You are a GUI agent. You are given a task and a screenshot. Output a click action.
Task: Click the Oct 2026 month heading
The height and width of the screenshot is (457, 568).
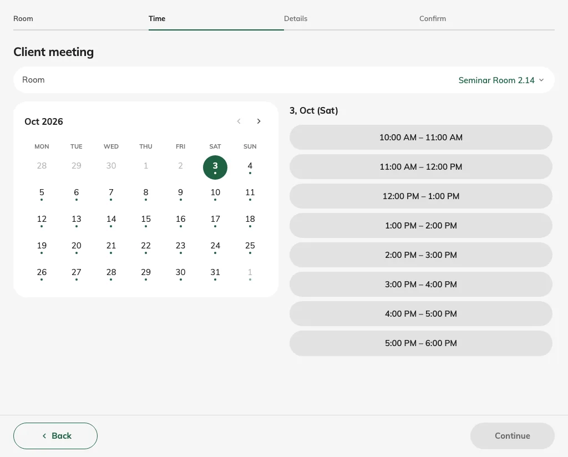44,121
